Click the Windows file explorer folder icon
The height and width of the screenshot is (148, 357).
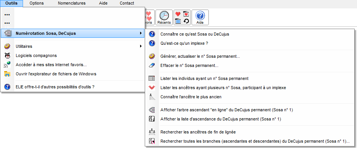pos(7,74)
